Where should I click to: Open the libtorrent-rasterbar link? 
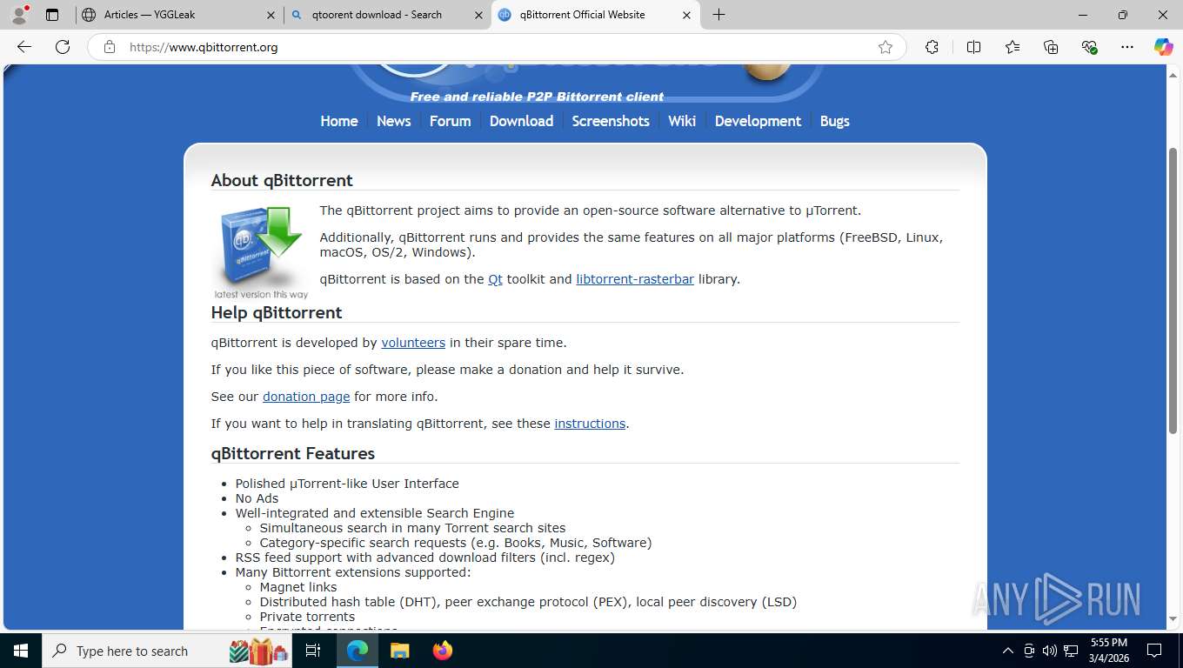tap(635, 279)
